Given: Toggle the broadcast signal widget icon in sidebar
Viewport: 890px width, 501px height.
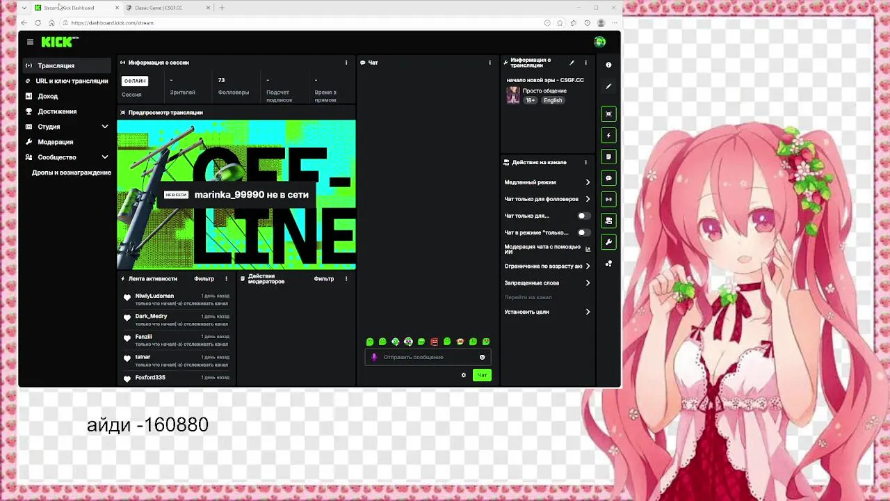Looking at the screenshot, I should pyautogui.click(x=608, y=200).
